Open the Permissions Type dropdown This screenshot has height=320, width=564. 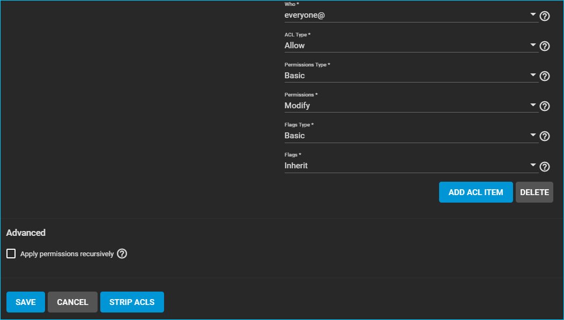(x=411, y=76)
